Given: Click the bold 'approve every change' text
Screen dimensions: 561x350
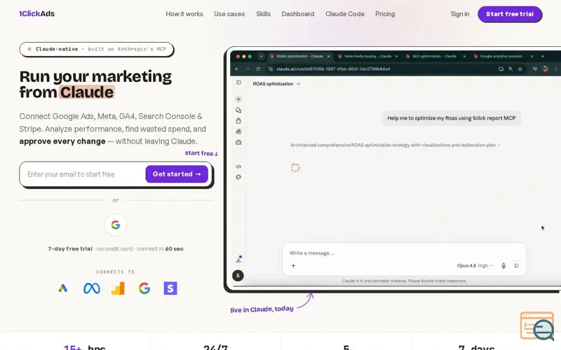Looking at the screenshot, I should [x=62, y=141].
